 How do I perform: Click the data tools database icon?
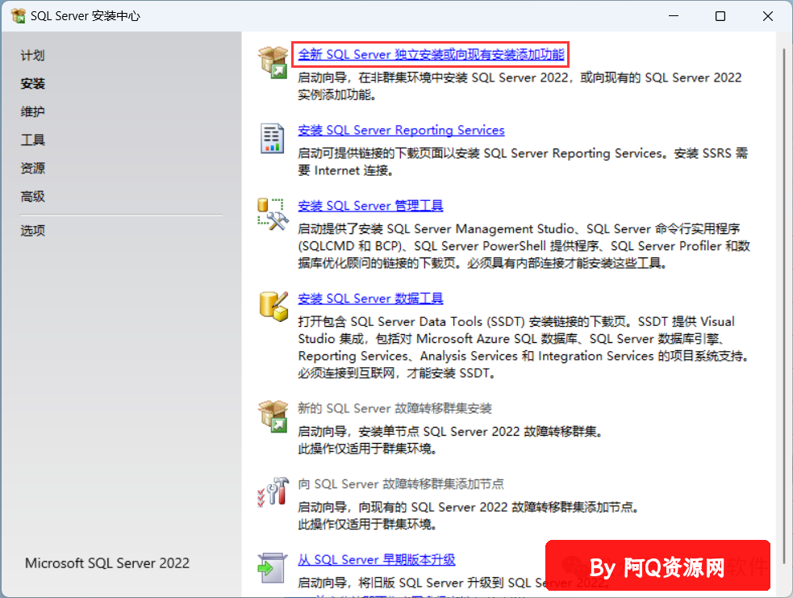tap(273, 306)
